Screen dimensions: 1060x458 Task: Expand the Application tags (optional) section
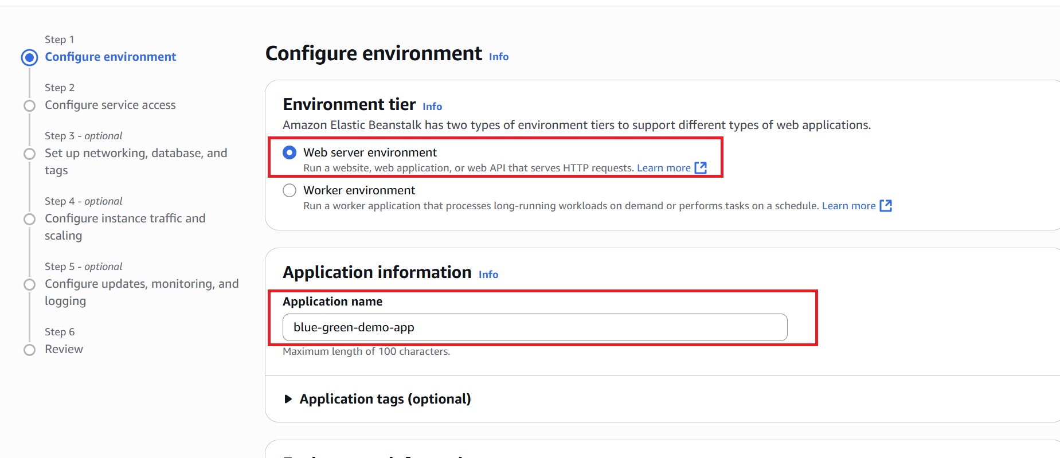point(288,399)
